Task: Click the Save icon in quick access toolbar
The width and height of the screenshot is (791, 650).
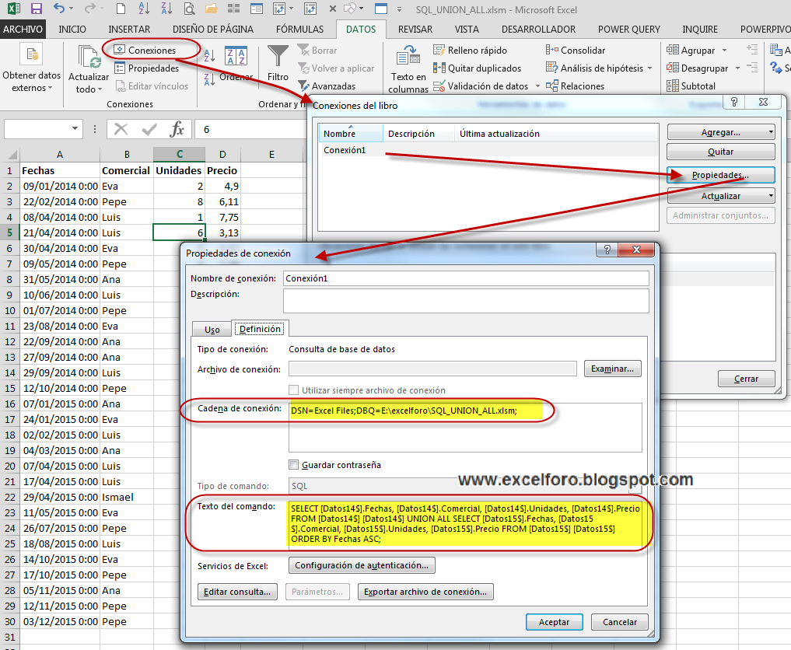Action: pyautogui.click(x=36, y=9)
